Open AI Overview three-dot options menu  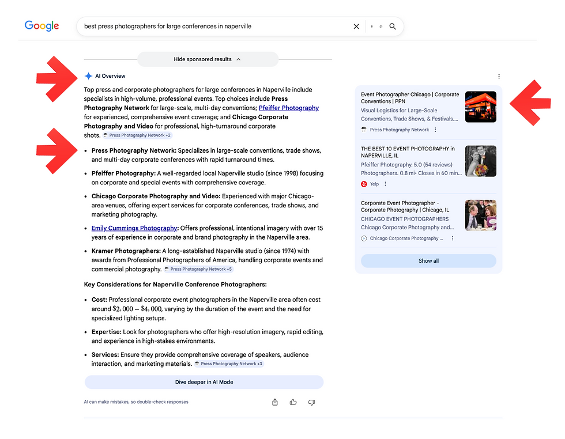[x=499, y=77]
